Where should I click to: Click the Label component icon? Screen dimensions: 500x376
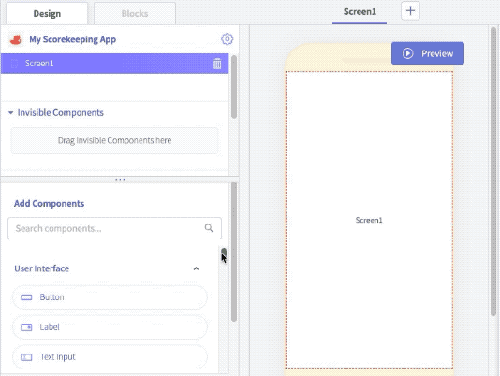pyautogui.click(x=26, y=327)
